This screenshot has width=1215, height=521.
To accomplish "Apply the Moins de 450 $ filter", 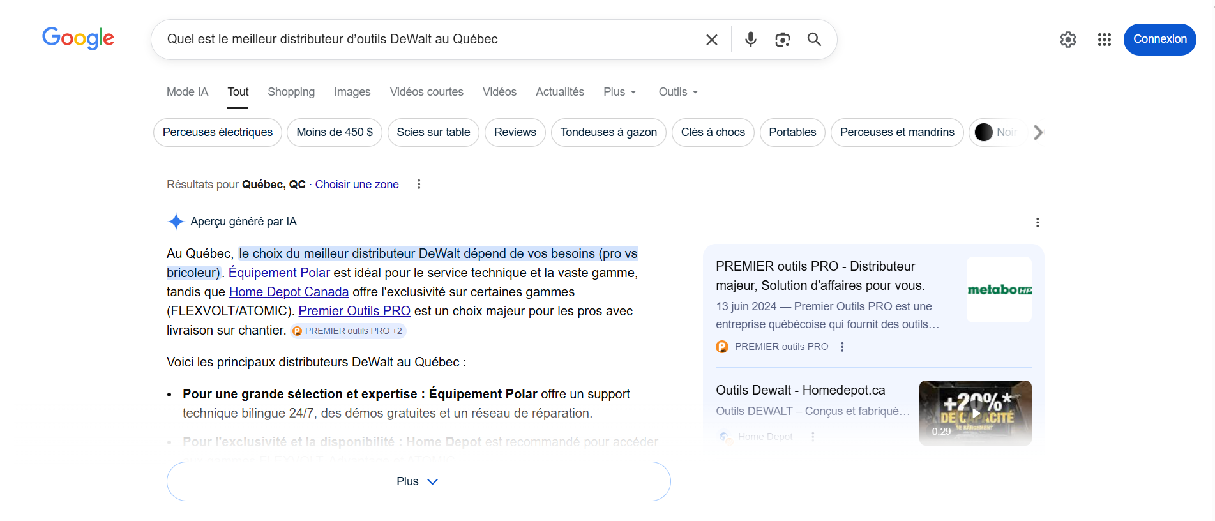I will point(335,132).
